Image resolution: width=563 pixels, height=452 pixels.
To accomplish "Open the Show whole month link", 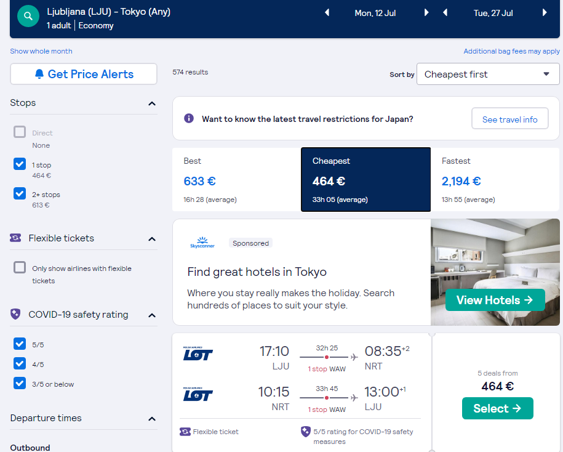I will pyautogui.click(x=41, y=51).
